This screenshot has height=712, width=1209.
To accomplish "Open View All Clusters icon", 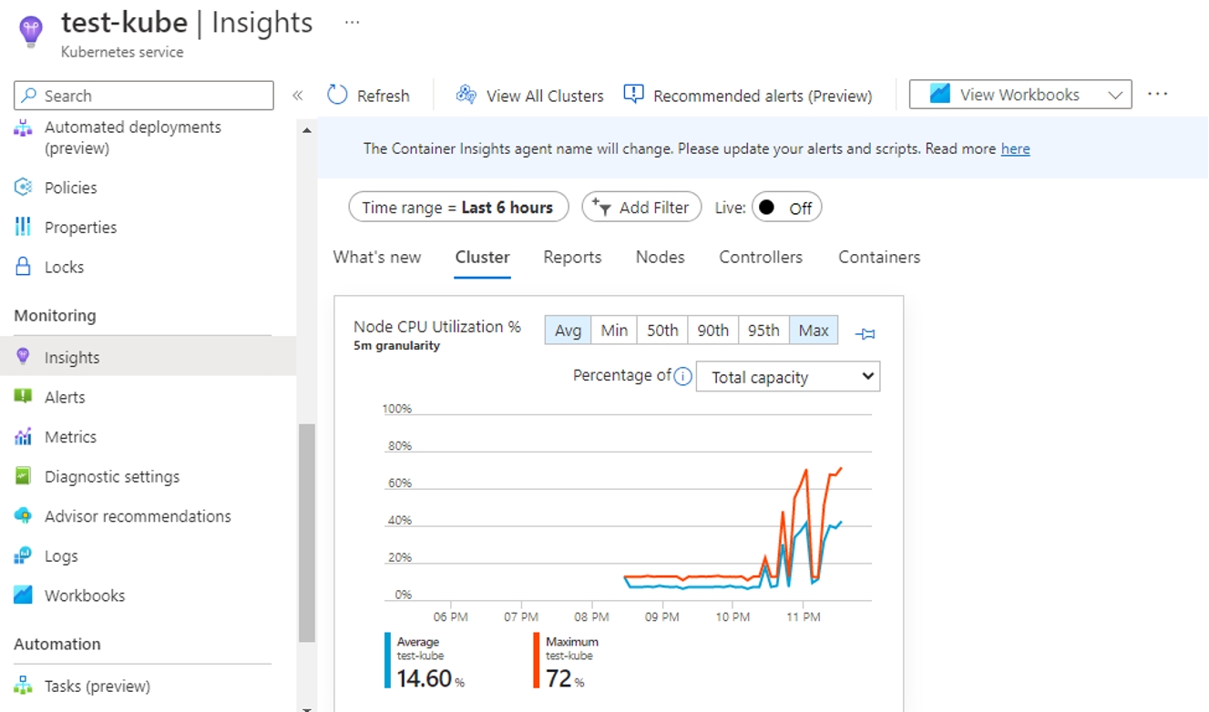I will tap(466, 95).
